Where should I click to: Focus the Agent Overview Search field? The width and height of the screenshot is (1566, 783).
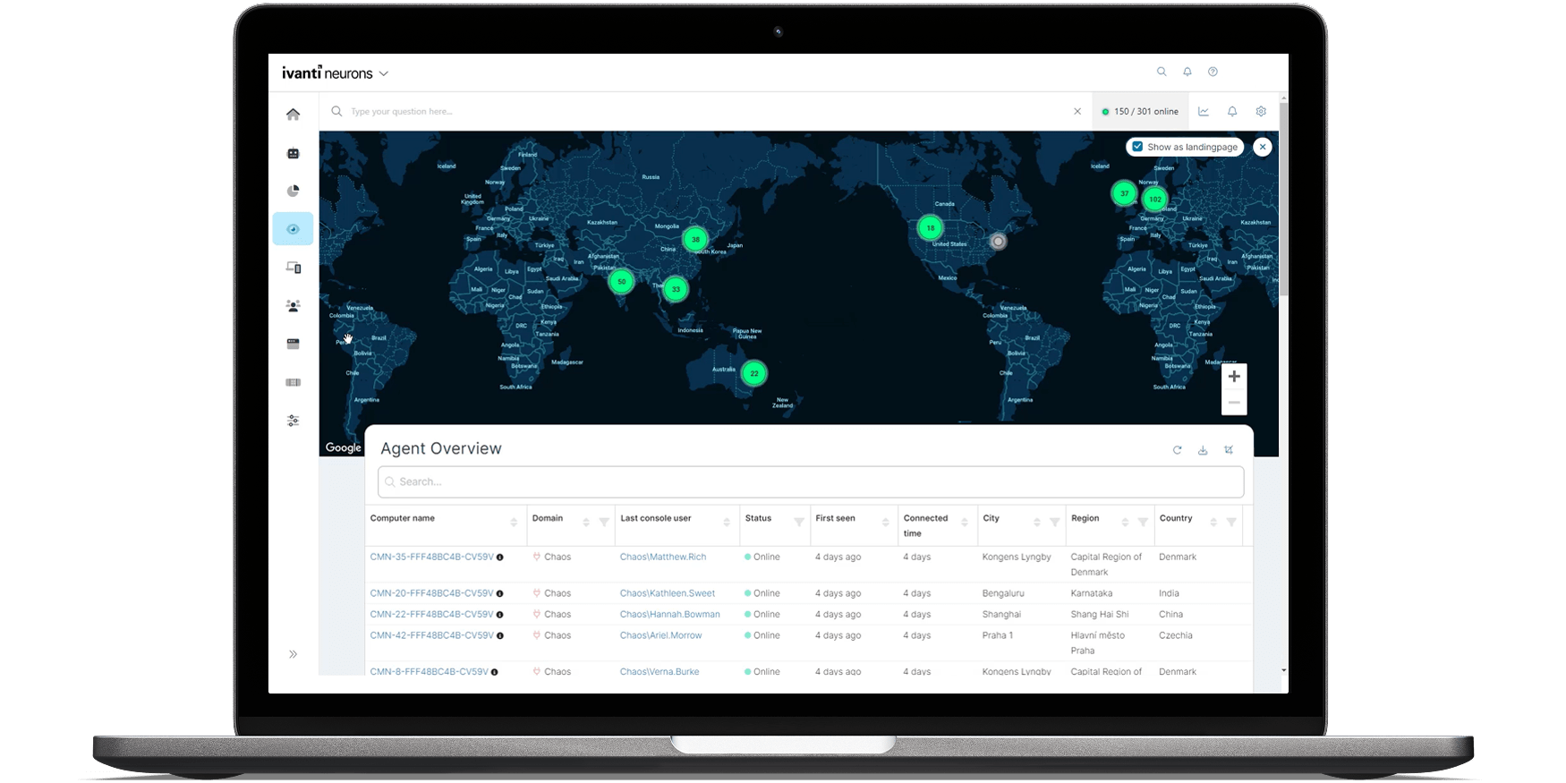(811, 481)
